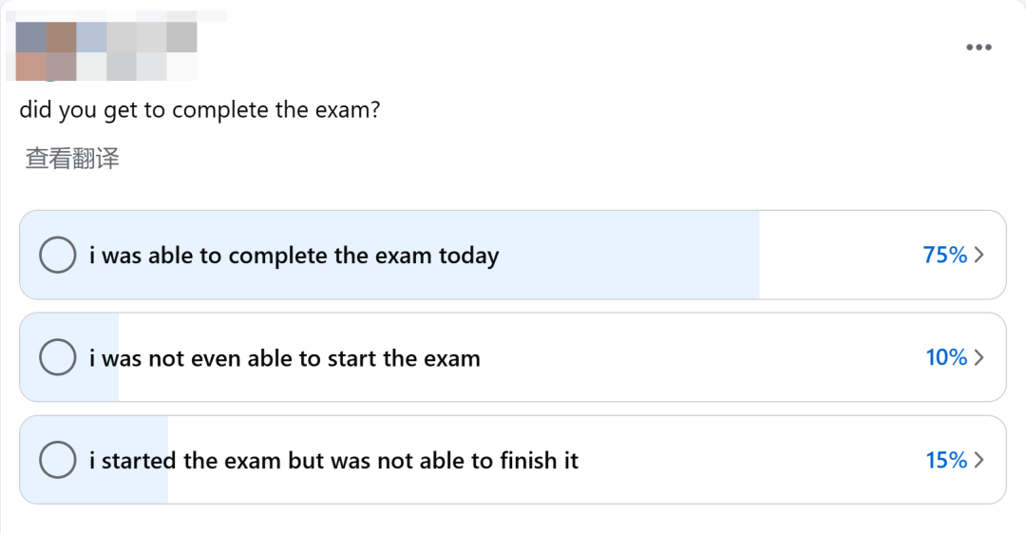1026x533 pixels.
Task: Click the 75% vote result
Action: [945, 255]
